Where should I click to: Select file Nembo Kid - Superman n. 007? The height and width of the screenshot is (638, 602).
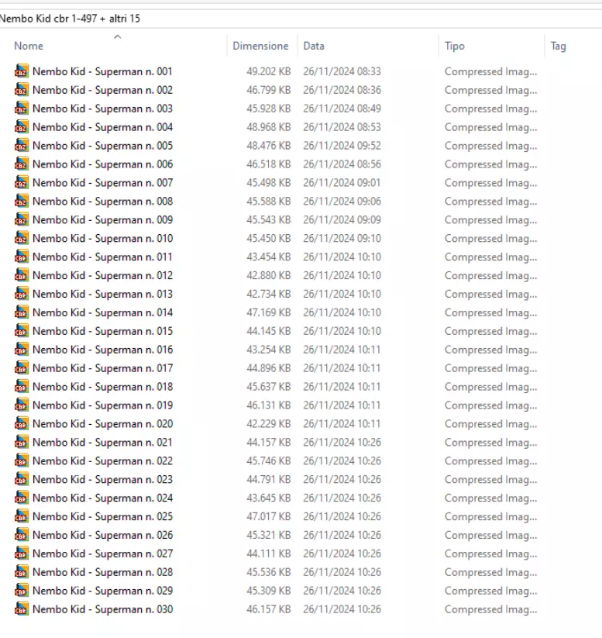pyautogui.click(x=102, y=183)
